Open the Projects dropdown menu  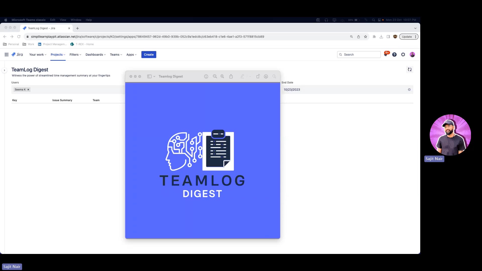[58, 54]
